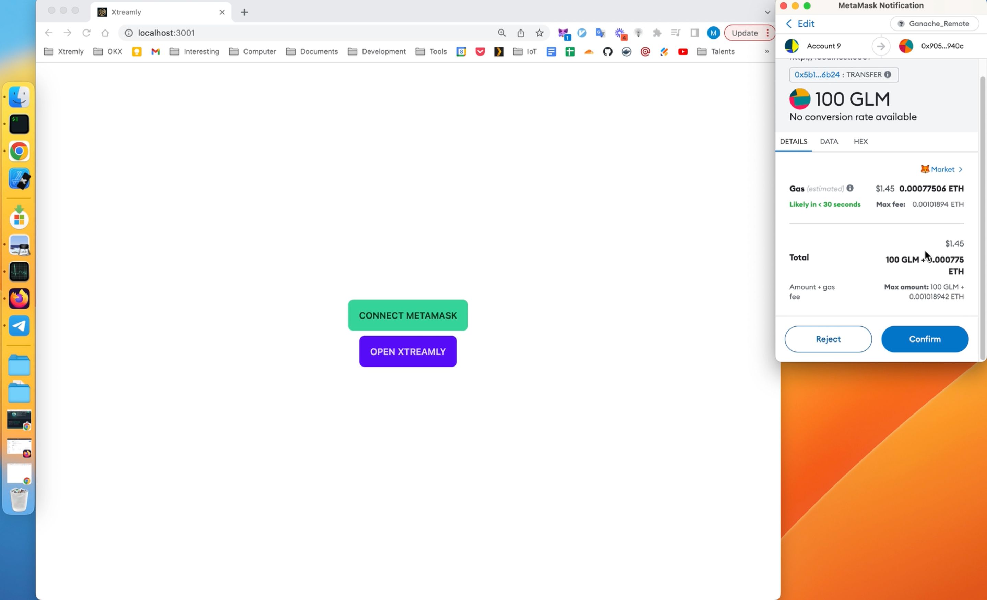Open the Development bookmarks folder
Image resolution: width=987 pixels, height=600 pixels.
click(377, 52)
